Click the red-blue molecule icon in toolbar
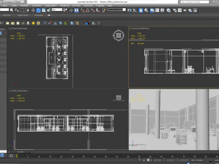 (50, 23)
